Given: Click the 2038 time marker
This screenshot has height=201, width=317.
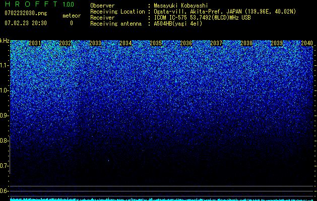Looking at the screenshot, I should [x=246, y=43].
